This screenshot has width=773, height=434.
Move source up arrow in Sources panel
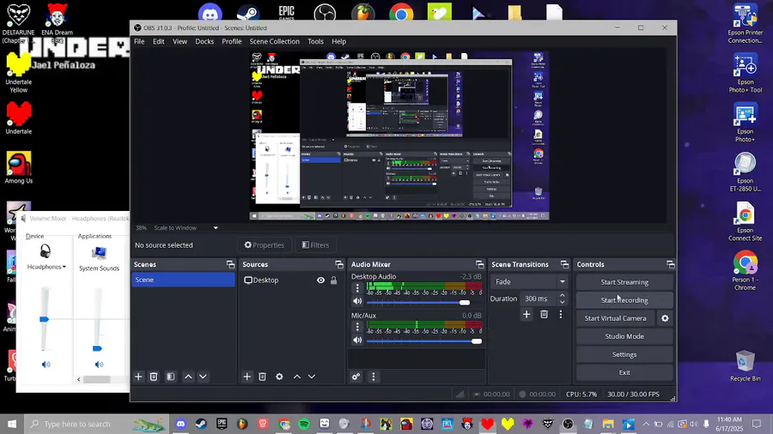297,377
